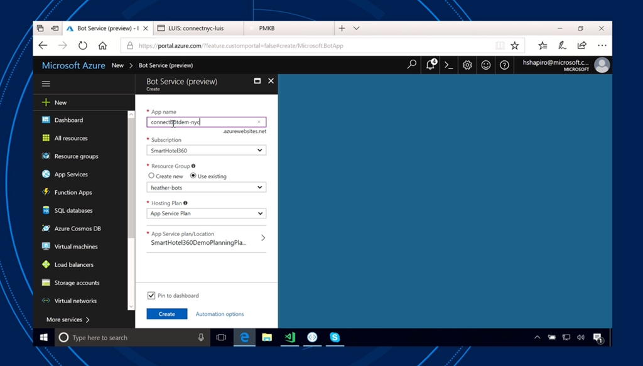Toggle the hamburger sidebar menu
This screenshot has width=643, height=366.
pyautogui.click(x=46, y=83)
